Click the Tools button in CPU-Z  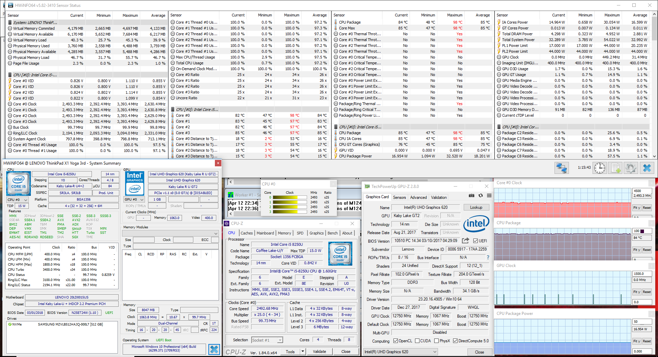coord(290,352)
